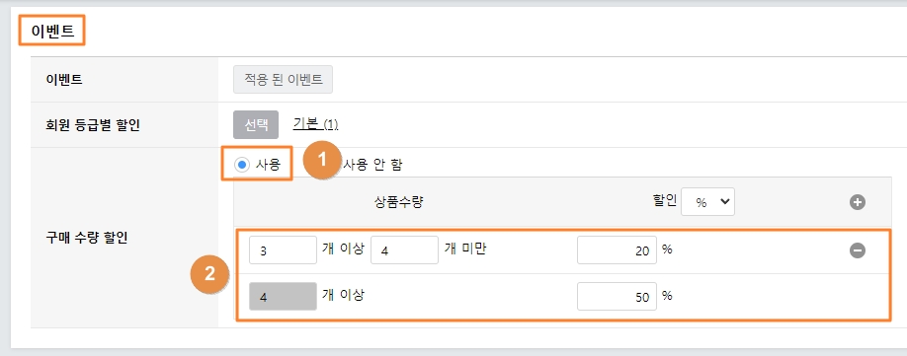Click the 선택 button for member grade discount
Viewport: 907px width, 356px height.
point(256,124)
